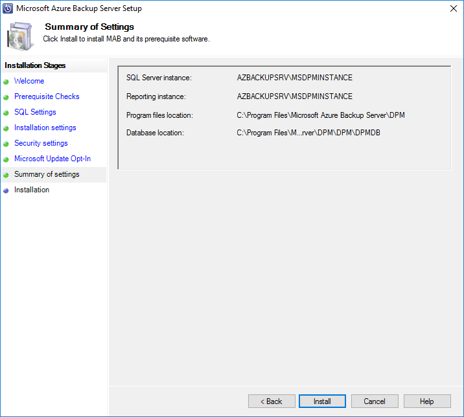Click the green bullet beside Security settings
The image size is (464, 417).
[x=6, y=144]
